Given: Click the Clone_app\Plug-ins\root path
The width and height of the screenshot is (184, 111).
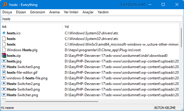Looking at the screenshot, I should coord(103,50).
